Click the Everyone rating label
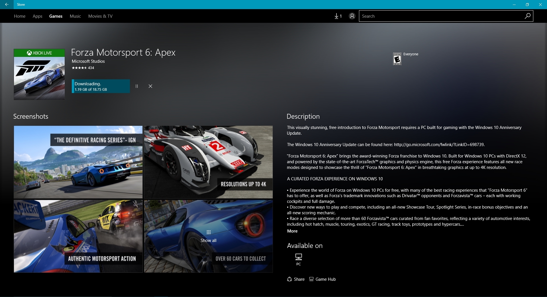 411,54
